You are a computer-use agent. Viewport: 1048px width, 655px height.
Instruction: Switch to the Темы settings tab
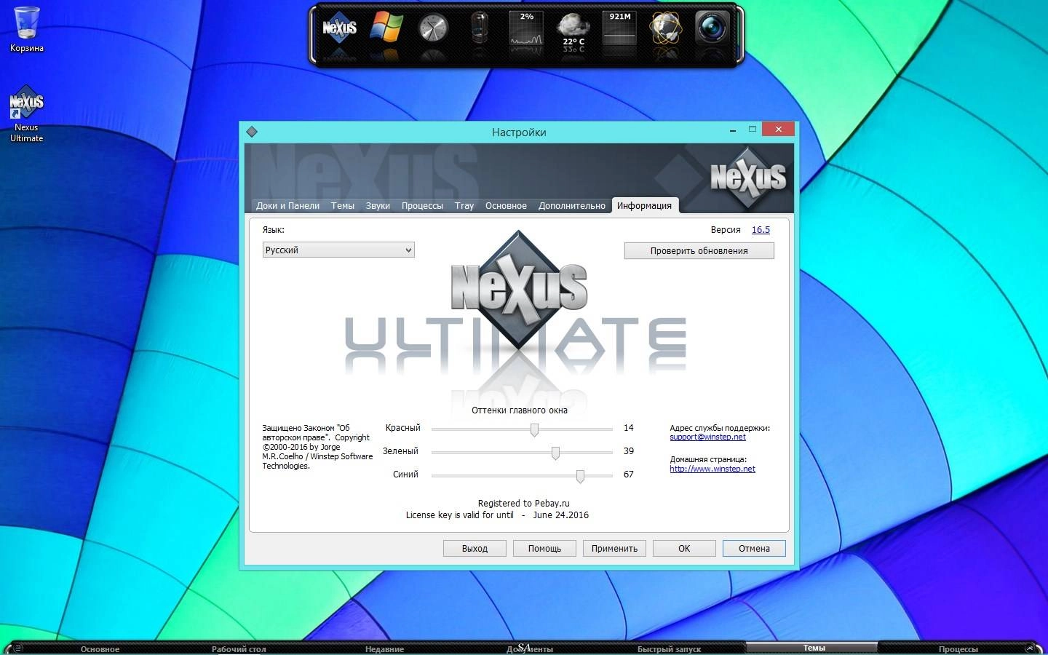pyautogui.click(x=343, y=206)
